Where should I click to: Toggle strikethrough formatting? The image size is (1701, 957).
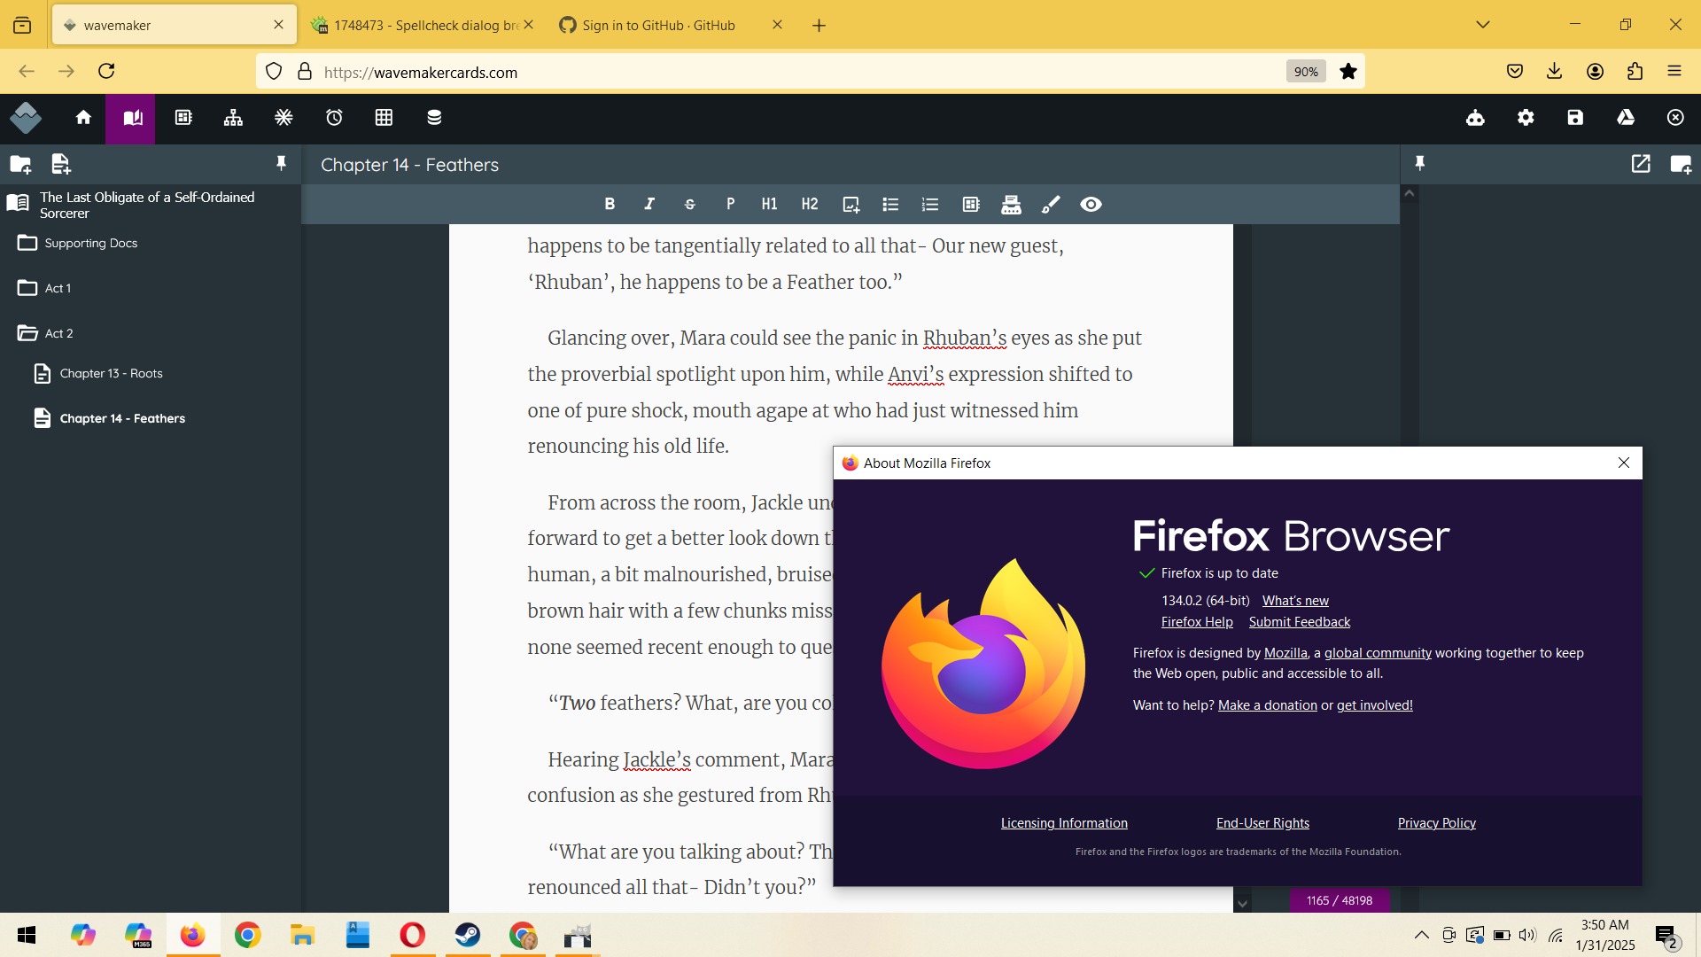click(x=690, y=205)
